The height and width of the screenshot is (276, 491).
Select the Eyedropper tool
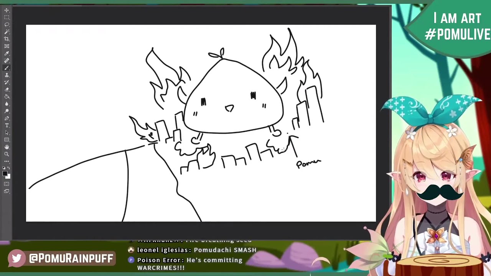[x=7, y=54]
